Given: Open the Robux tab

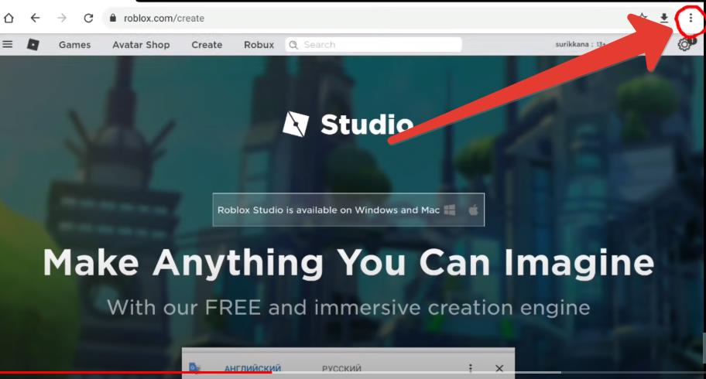Looking at the screenshot, I should click(x=259, y=45).
